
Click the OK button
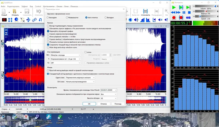(x=89, y=104)
